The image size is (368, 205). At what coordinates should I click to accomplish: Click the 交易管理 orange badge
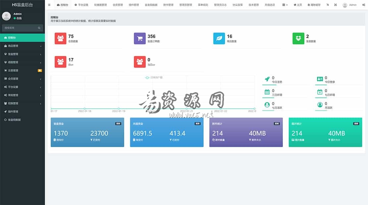pos(40,70)
